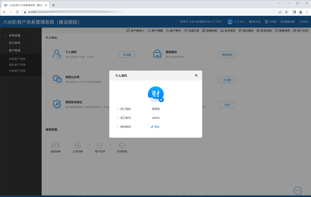Go back with the browser back arrow

4,12
